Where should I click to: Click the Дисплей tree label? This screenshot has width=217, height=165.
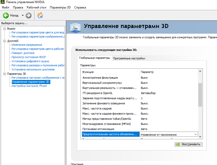point(13,41)
